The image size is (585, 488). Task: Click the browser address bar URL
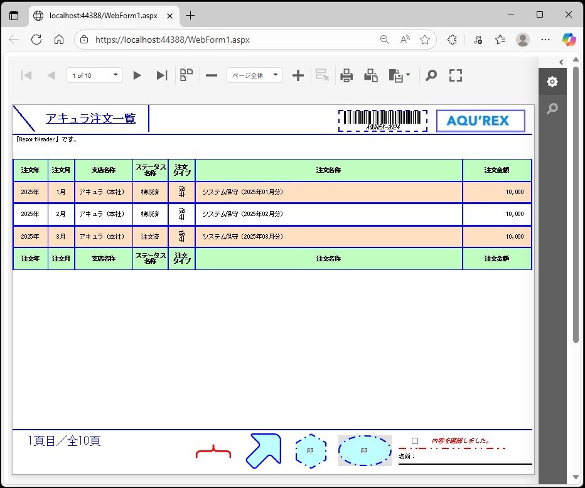pyautogui.click(x=173, y=40)
